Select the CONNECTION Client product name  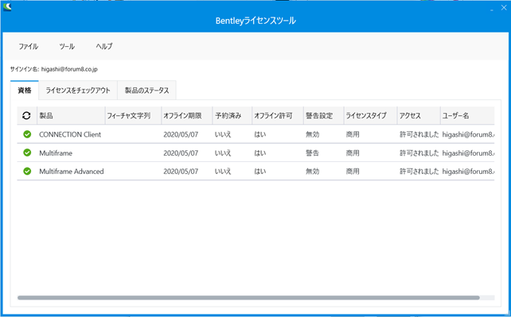pos(70,134)
